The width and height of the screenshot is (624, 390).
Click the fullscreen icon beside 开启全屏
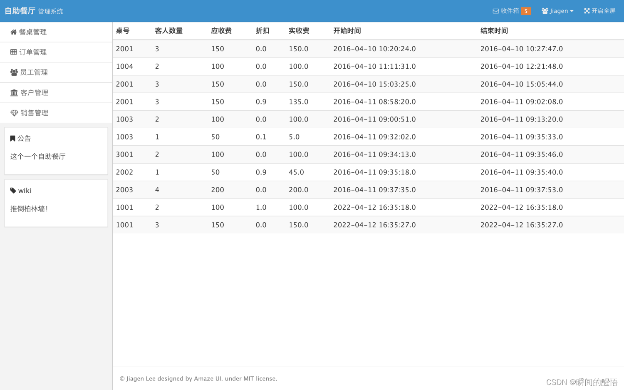587,11
